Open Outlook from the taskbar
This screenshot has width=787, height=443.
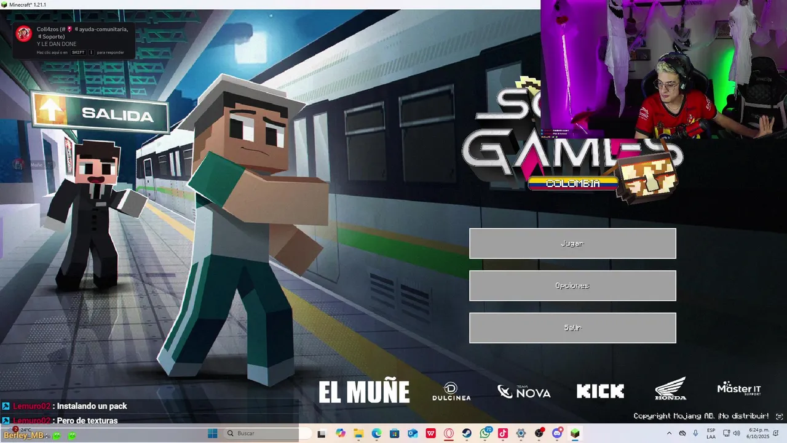click(x=413, y=434)
